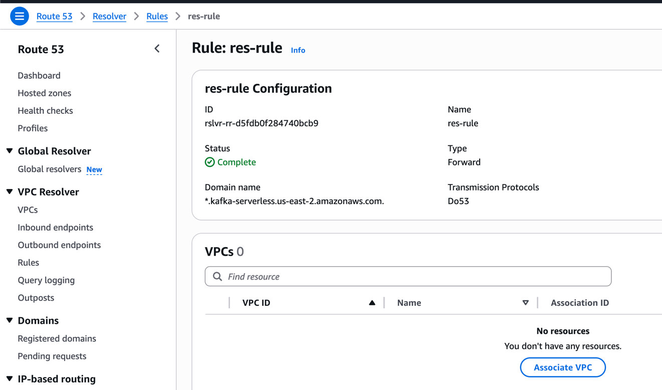Open Registered domains in the sidebar
The height and width of the screenshot is (390, 662).
[57, 339]
